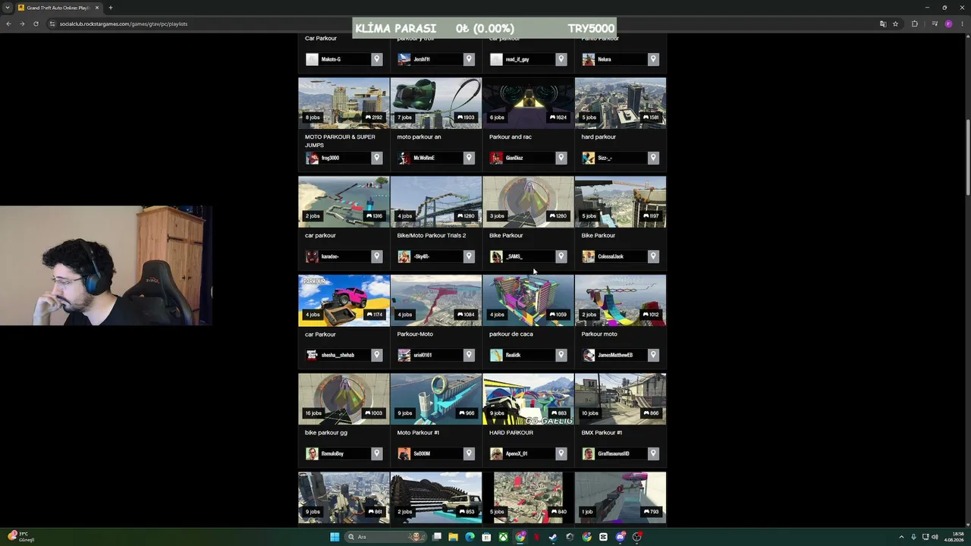The height and width of the screenshot is (546, 971).
Task: Open Microsoft Edge from the taskbar
Action: 470,537
